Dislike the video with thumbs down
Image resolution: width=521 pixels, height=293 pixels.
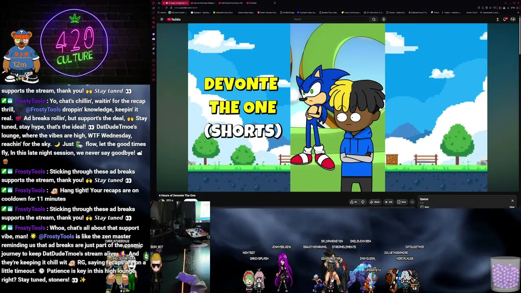[x=363, y=202]
